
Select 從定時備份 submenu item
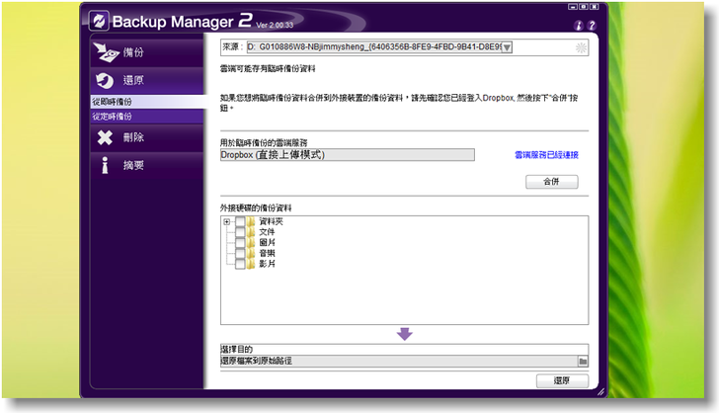pyautogui.click(x=147, y=117)
